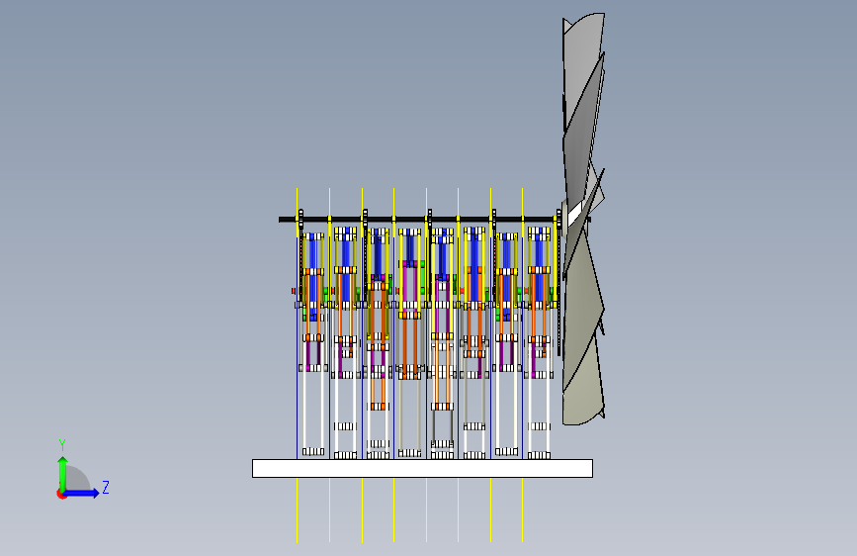Select the gray arc plane on the triad

(78, 479)
